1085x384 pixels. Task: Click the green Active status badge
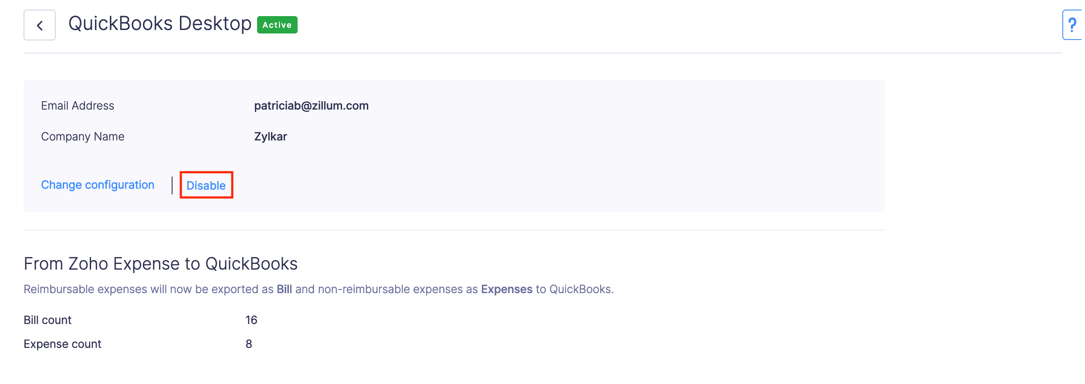click(277, 25)
